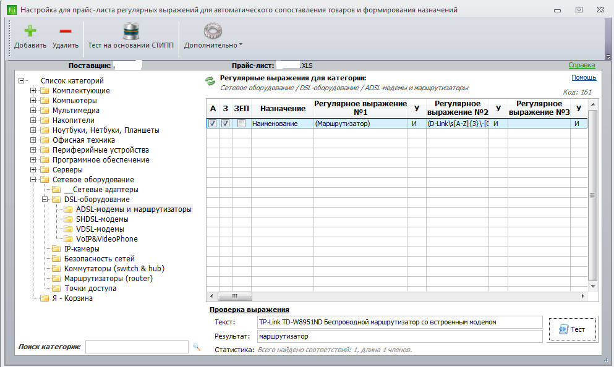The image size is (614, 367).
Task: Maximize the window
Action: 579,10
